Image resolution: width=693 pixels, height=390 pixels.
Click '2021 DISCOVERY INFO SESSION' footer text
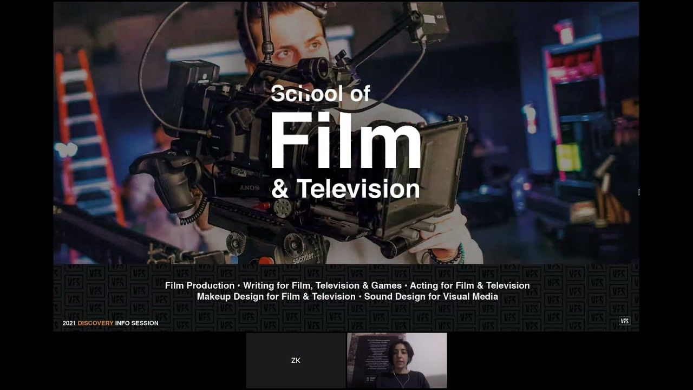[x=110, y=323]
